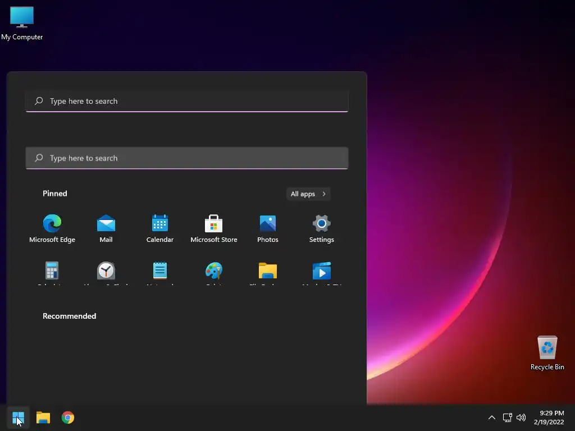Image resolution: width=575 pixels, height=431 pixels.
Task: Select My Computer desktop icon
Action: tap(22, 23)
